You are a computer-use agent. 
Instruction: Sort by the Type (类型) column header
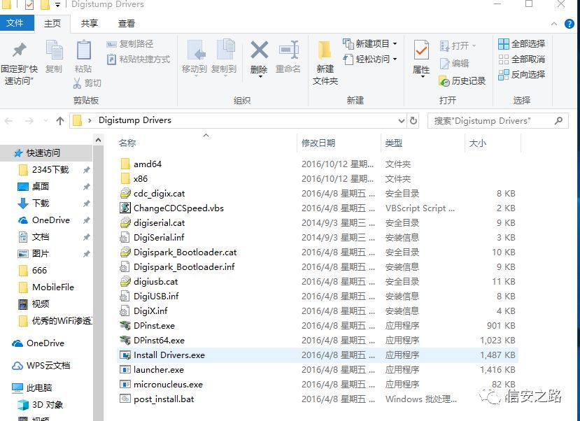tap(394, 143)
